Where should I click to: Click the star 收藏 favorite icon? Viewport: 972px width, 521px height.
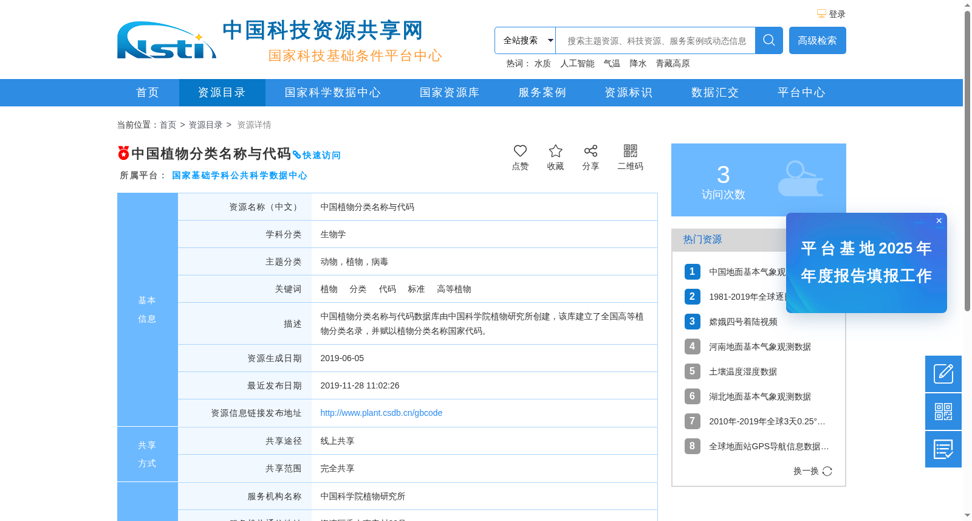pyautogui.click(x=555, y=151)
